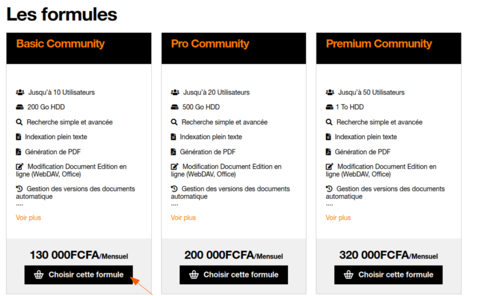This screenshot has height=296, width=504.
Task: Choose the 320 000FCFA Premium formule
Action: (x=388, y=275)
